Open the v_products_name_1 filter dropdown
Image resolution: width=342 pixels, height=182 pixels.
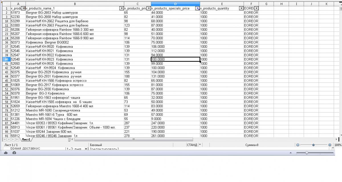[122, 9]
